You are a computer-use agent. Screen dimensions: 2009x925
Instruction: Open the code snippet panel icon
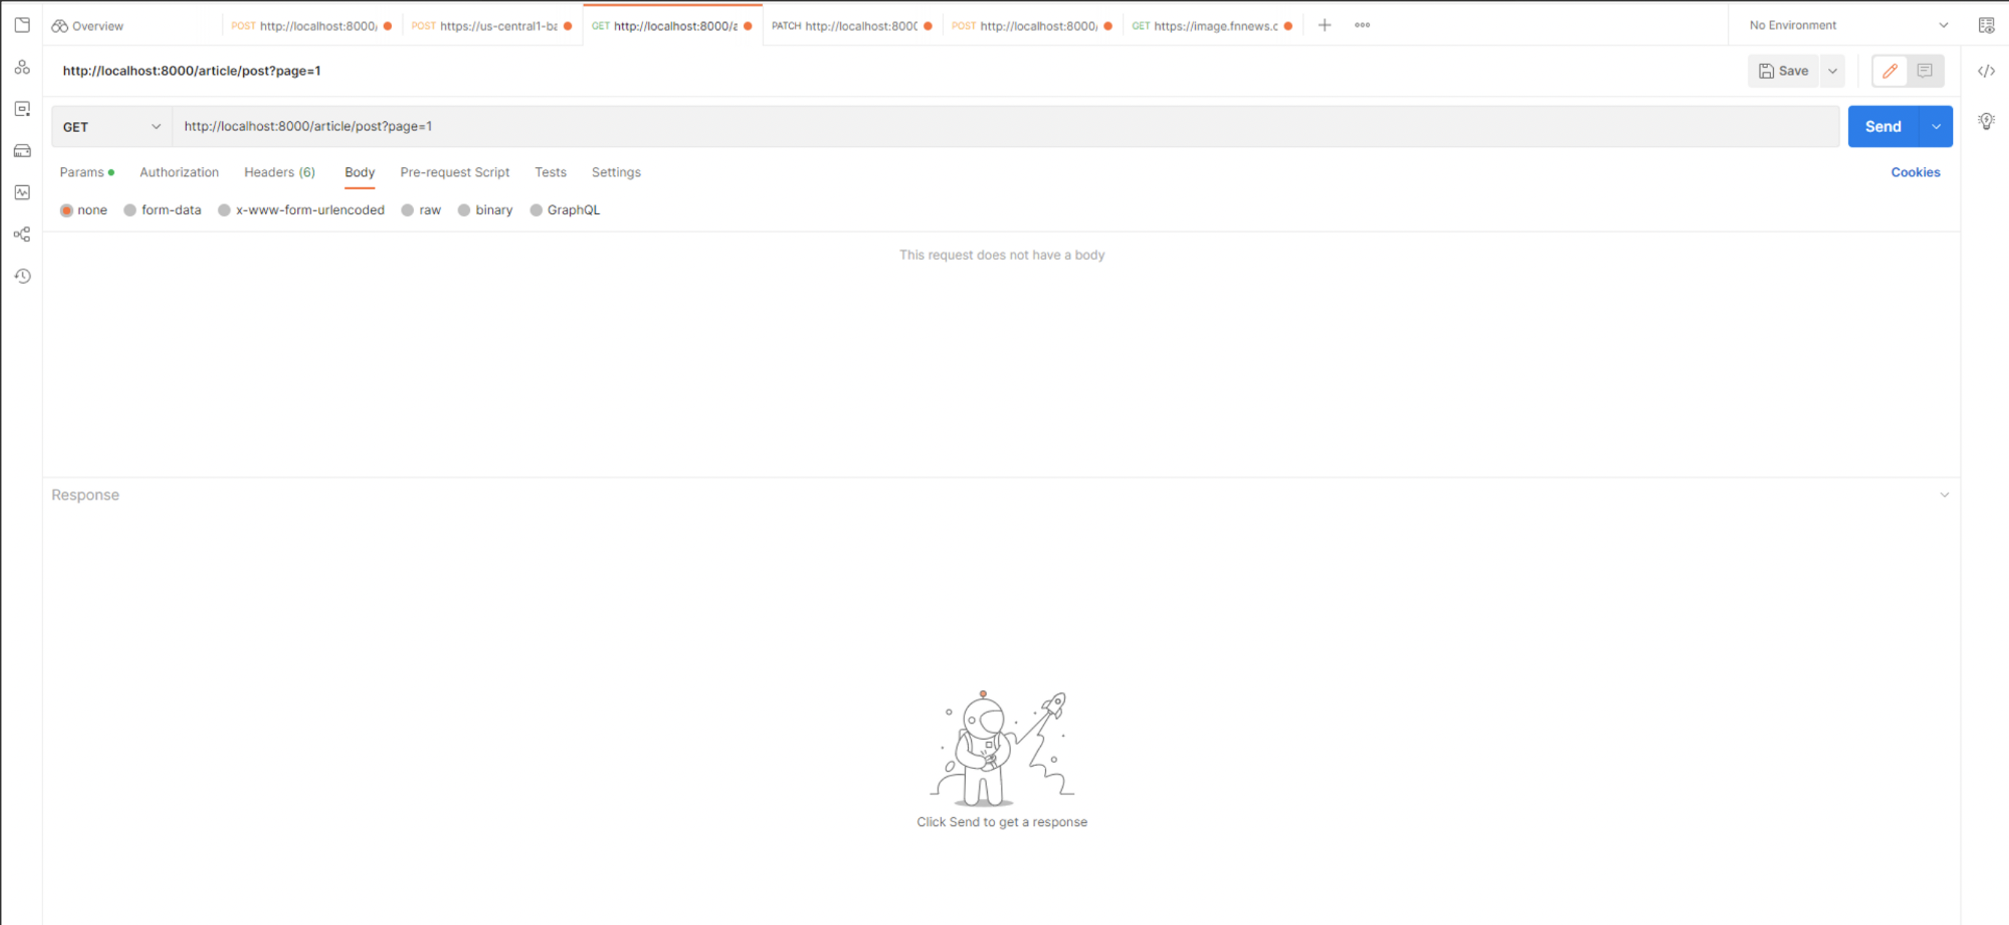coord(1986,71)
